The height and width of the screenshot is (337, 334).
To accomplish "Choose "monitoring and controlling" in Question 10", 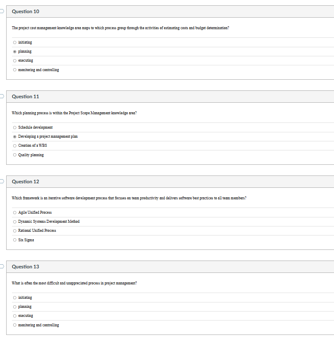I will 14,69.
